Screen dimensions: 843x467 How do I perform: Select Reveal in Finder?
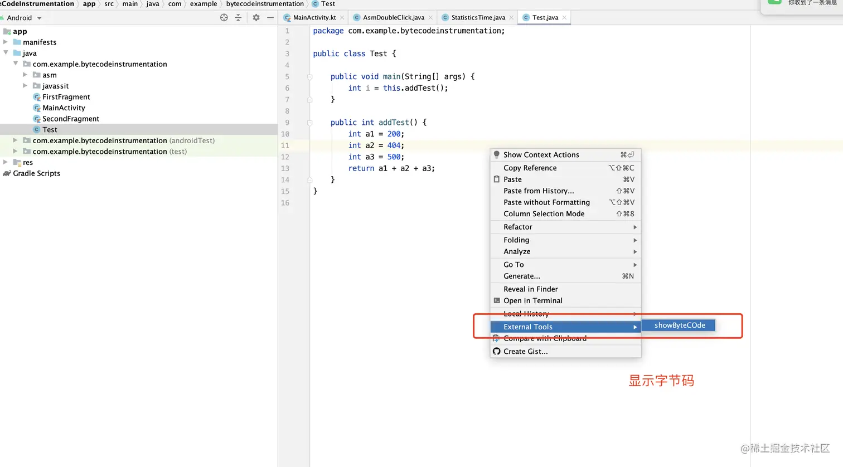click(565, 289)
